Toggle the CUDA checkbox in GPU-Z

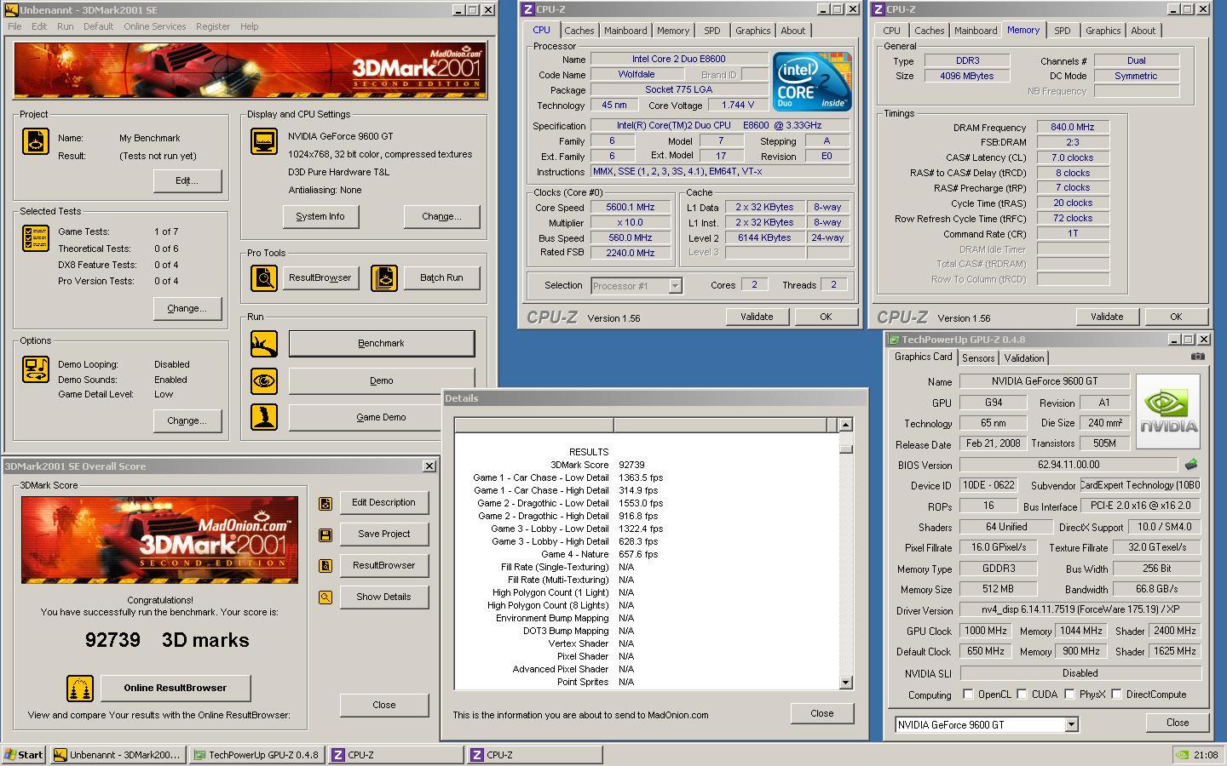point(1022,695)
